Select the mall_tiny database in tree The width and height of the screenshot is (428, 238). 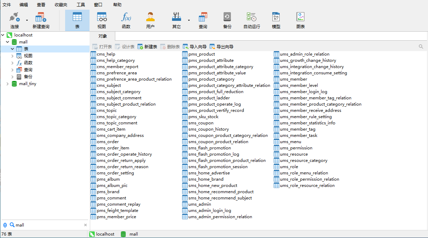pos(28,84)
